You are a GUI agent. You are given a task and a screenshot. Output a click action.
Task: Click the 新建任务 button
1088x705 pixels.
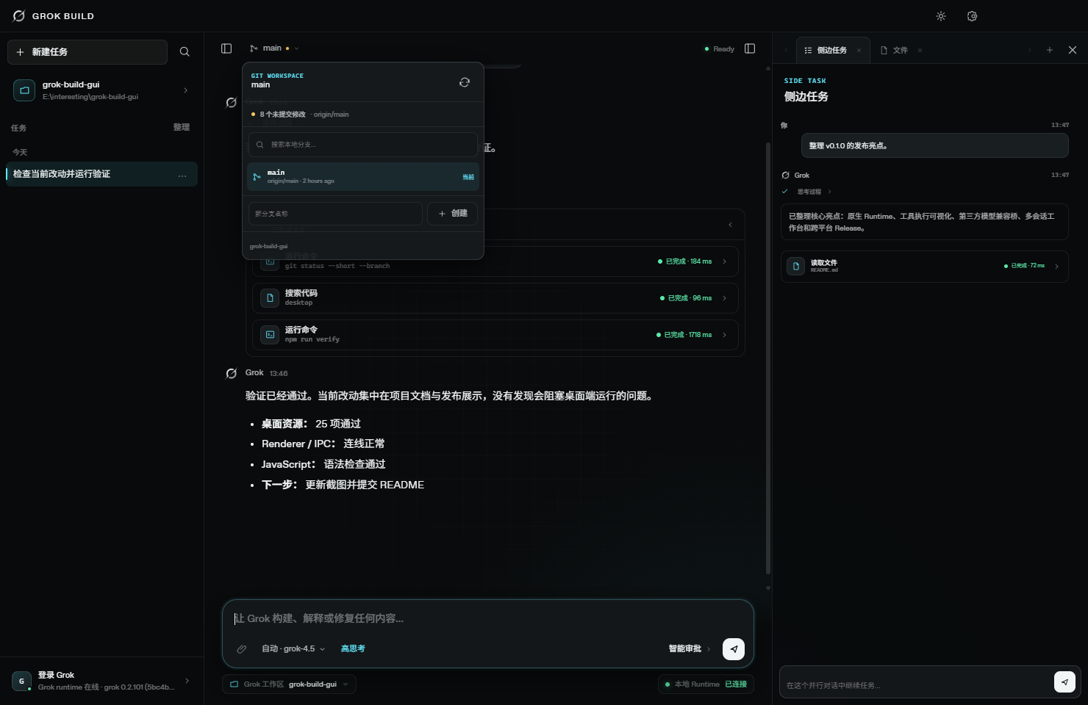[x=87, y=52]
